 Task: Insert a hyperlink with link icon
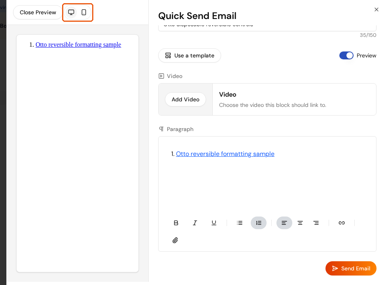[341, 223]
